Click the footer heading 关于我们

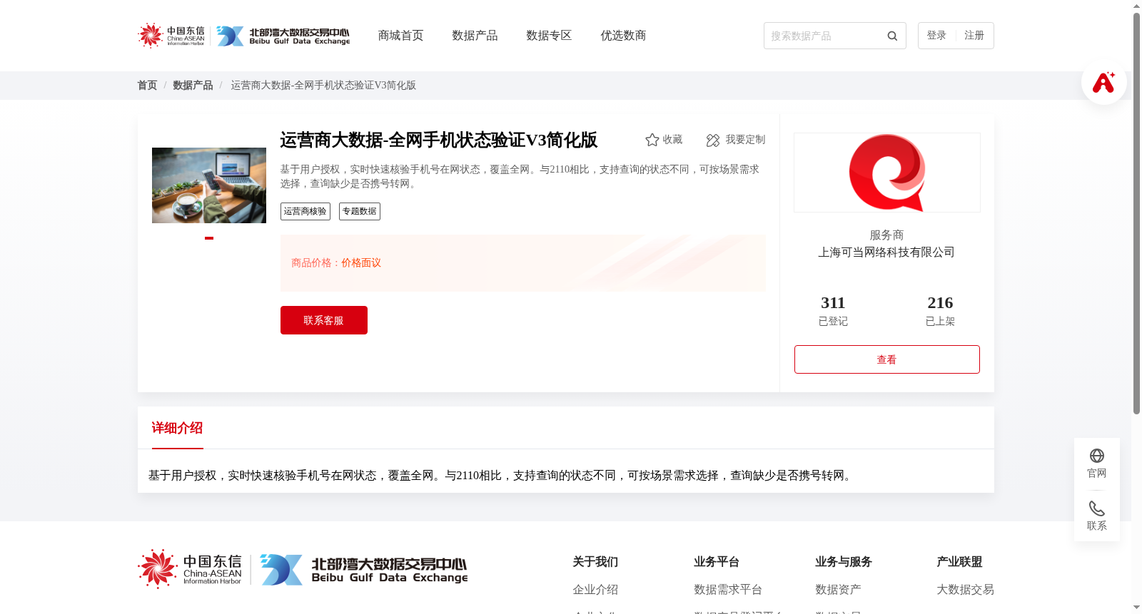[x=595, y=562]
